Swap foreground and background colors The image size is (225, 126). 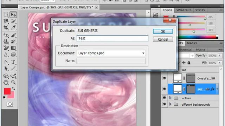click(13, 89)
